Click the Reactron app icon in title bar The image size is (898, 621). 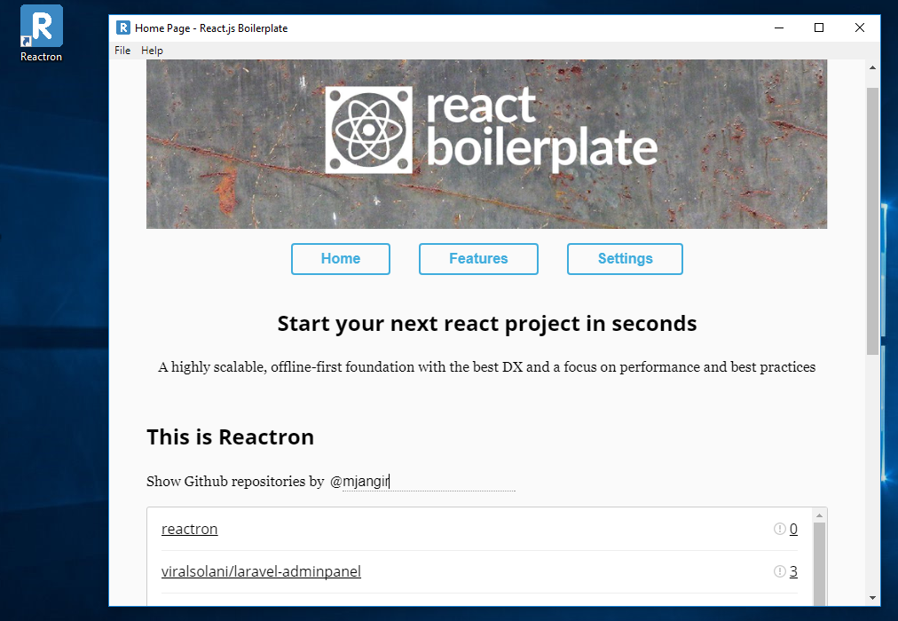click(123, 28)
